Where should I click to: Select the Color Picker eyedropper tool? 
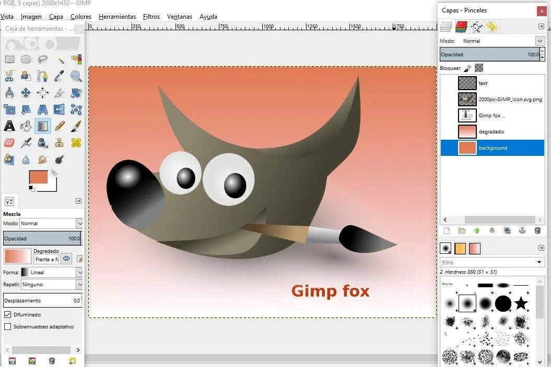[x=60, y=76]
